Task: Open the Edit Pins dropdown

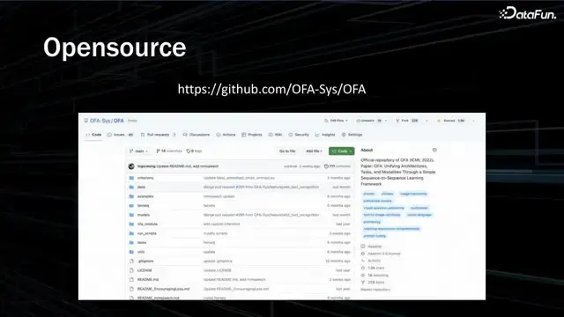Action: click(336, 121)
